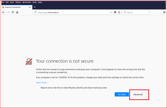Open the Tools menu

(34, 2)
